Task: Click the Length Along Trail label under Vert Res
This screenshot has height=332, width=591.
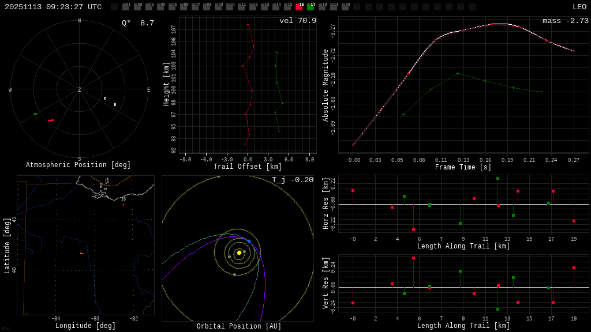Action: tap(463, 326)
